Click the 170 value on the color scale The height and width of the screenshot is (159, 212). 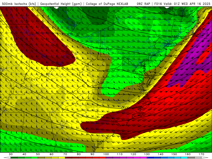point(201,154)
